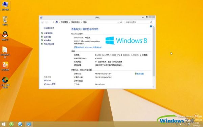Select the 腾讯QQ penguin desktop icon

tap(5, 36)
